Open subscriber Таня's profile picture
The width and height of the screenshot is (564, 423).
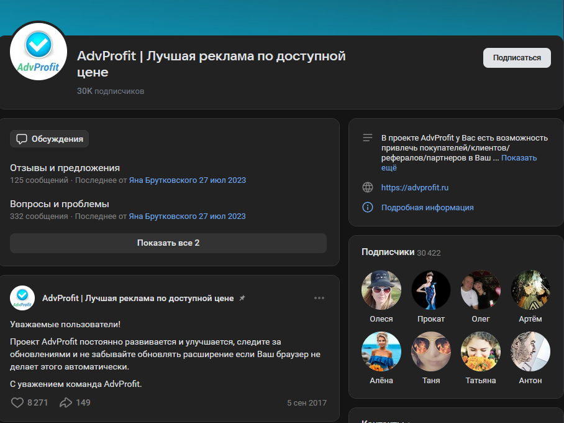tap(431, 351)
